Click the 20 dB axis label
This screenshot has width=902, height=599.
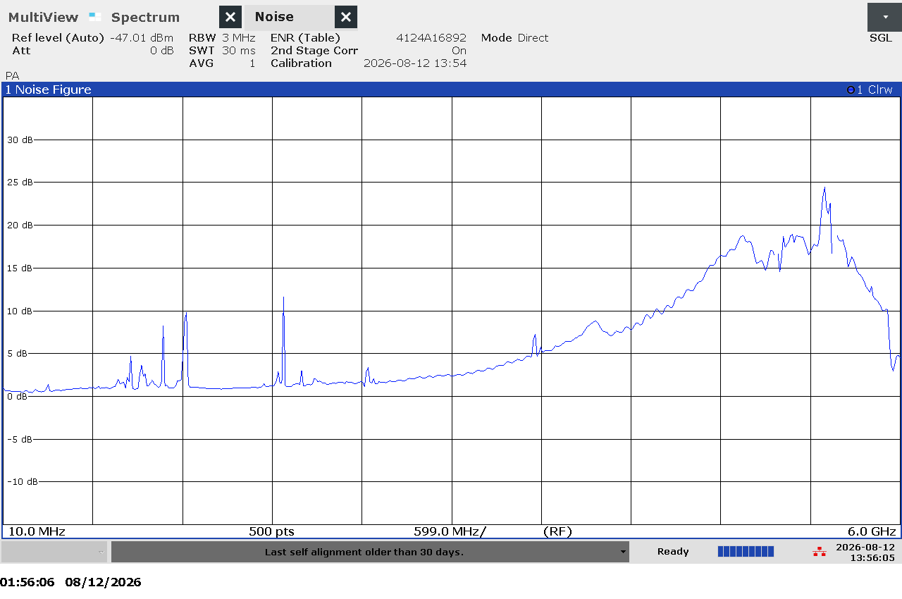click(x=20, y=226)
